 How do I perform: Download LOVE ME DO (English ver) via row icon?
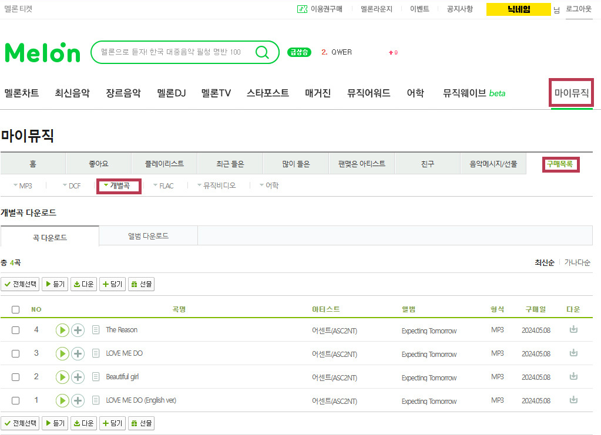[573, 400]
